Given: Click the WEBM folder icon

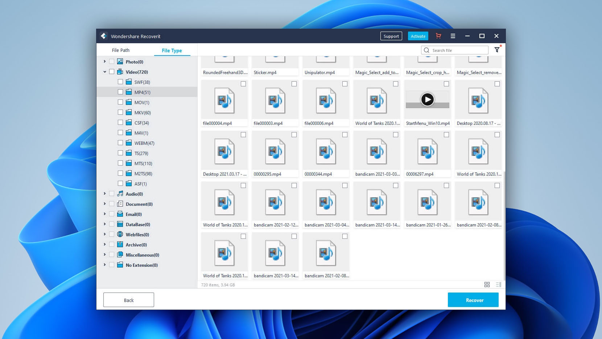Looking at the screenshot, I should click(x=129, y=143).
